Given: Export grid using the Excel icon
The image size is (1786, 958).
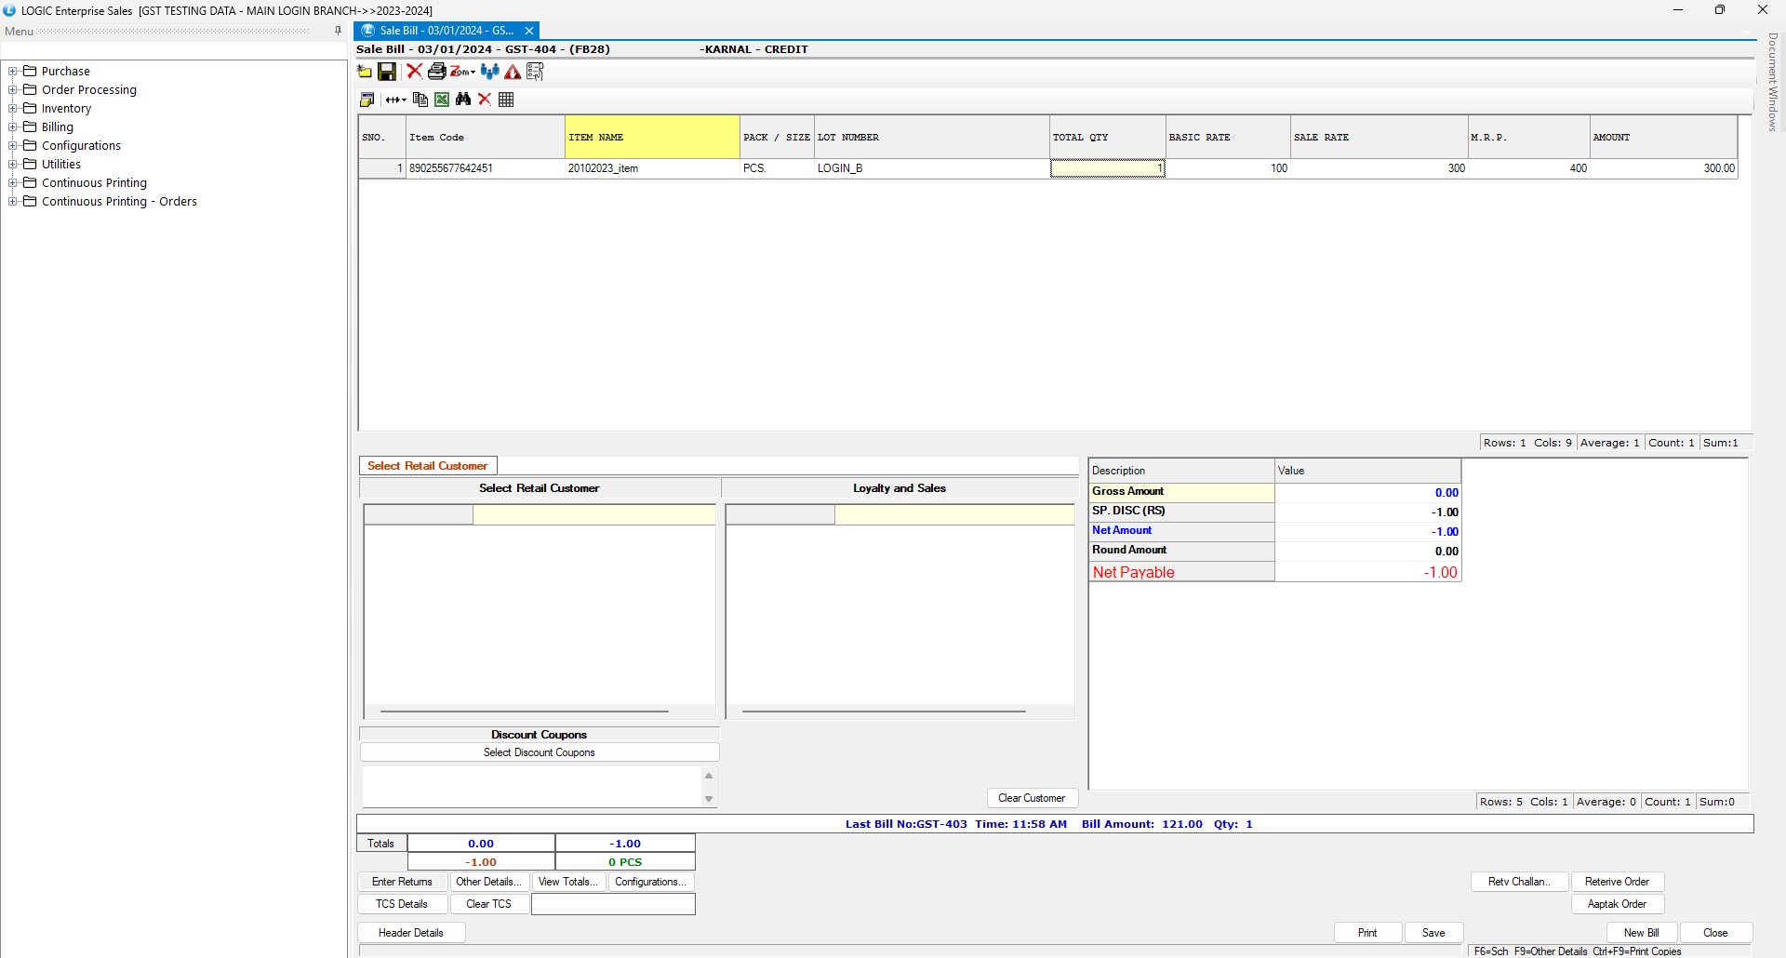Looking at the screenshot, I should pyautogui.click(x=442, y=100).
